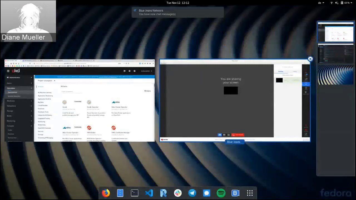Select the Database category filter

click(41, 109)
